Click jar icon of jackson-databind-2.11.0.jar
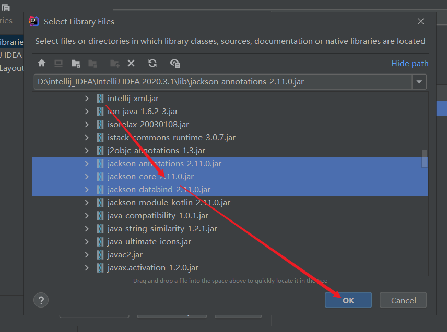 (x=100, y=190)
